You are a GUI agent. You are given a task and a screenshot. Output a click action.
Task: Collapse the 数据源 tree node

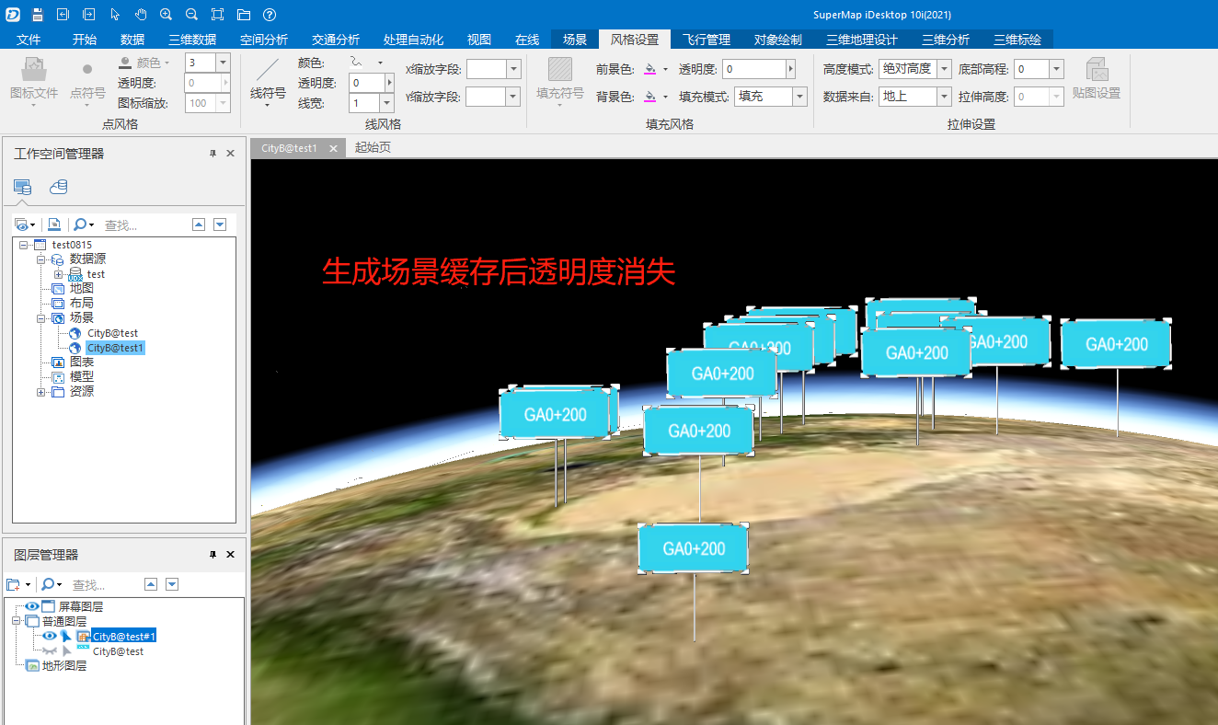(41, 259)
